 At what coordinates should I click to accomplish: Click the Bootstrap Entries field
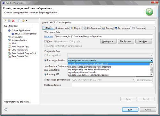[112, 85]
